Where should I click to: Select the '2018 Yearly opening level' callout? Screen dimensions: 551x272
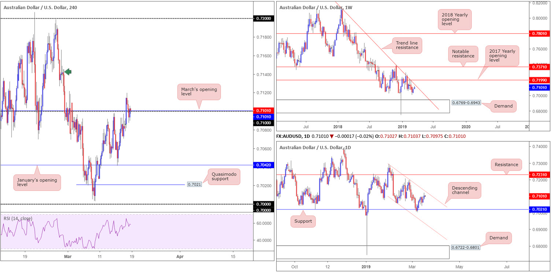455,19
